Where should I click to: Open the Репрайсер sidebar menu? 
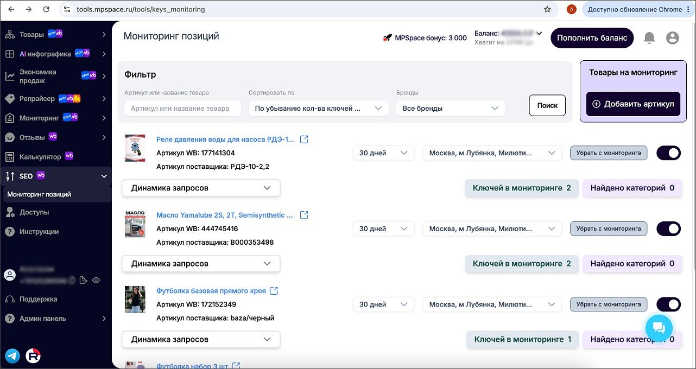[x=55, y=99]
